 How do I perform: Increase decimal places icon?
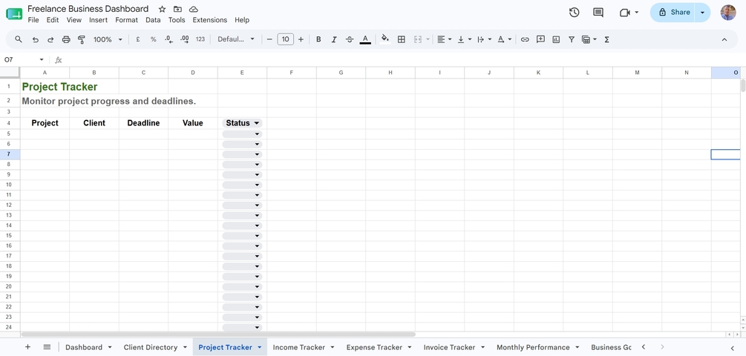(185, 39)
